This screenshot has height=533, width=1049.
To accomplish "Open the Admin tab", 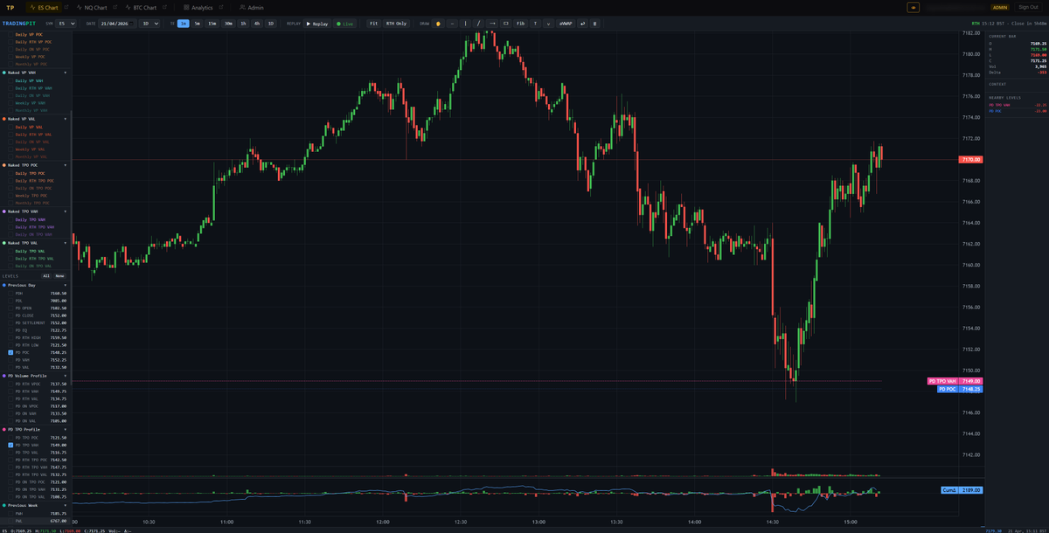I will (x=252, y=7).
